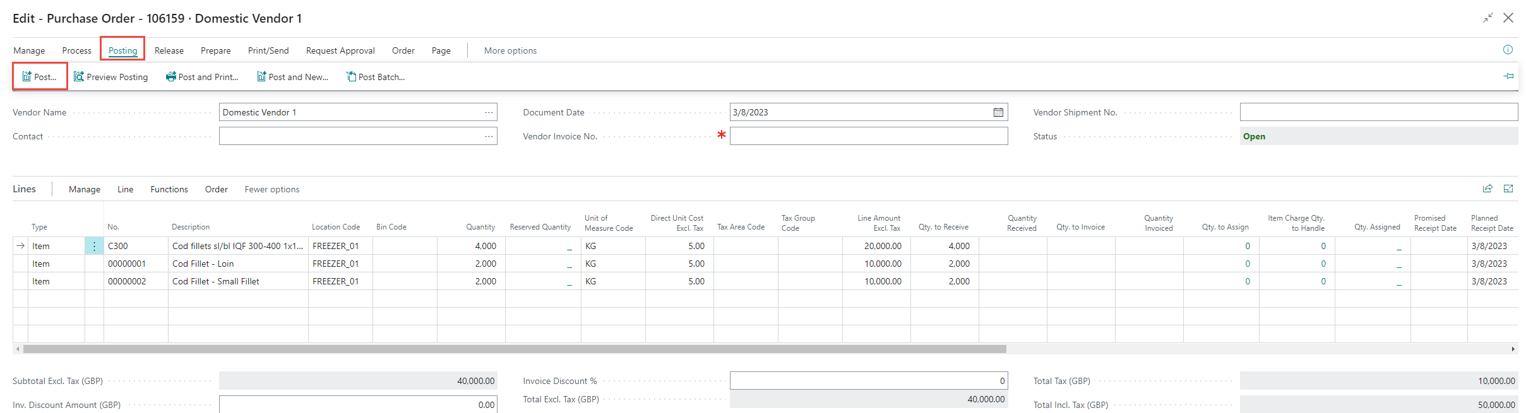Click the share icon in Lines section

click(x=1487, y=189)
